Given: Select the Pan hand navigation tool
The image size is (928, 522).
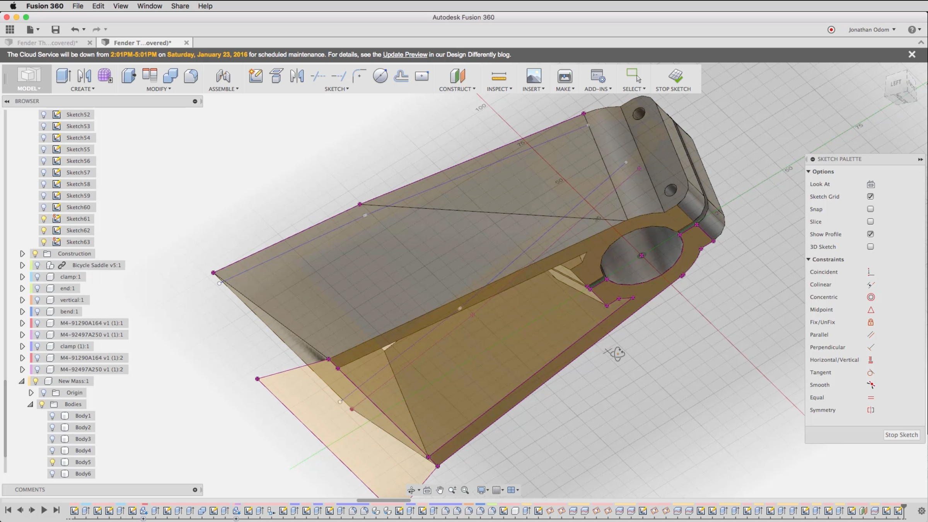Looking at the screenshot, I should [440, 490].
